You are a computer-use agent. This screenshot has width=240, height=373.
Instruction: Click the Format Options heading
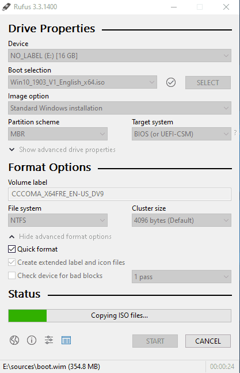pyautogui.click(x=49, y=168)
